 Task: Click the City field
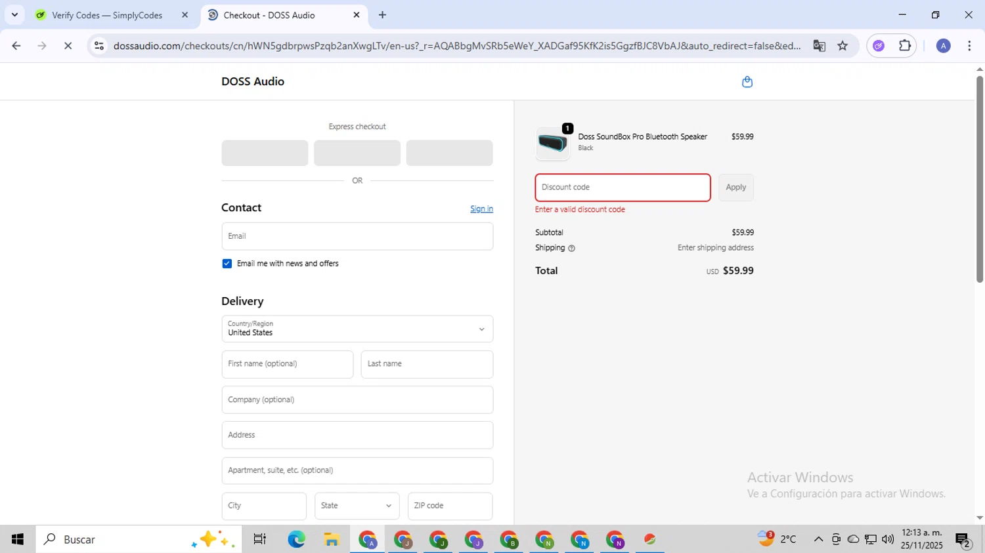click(264, 506)
